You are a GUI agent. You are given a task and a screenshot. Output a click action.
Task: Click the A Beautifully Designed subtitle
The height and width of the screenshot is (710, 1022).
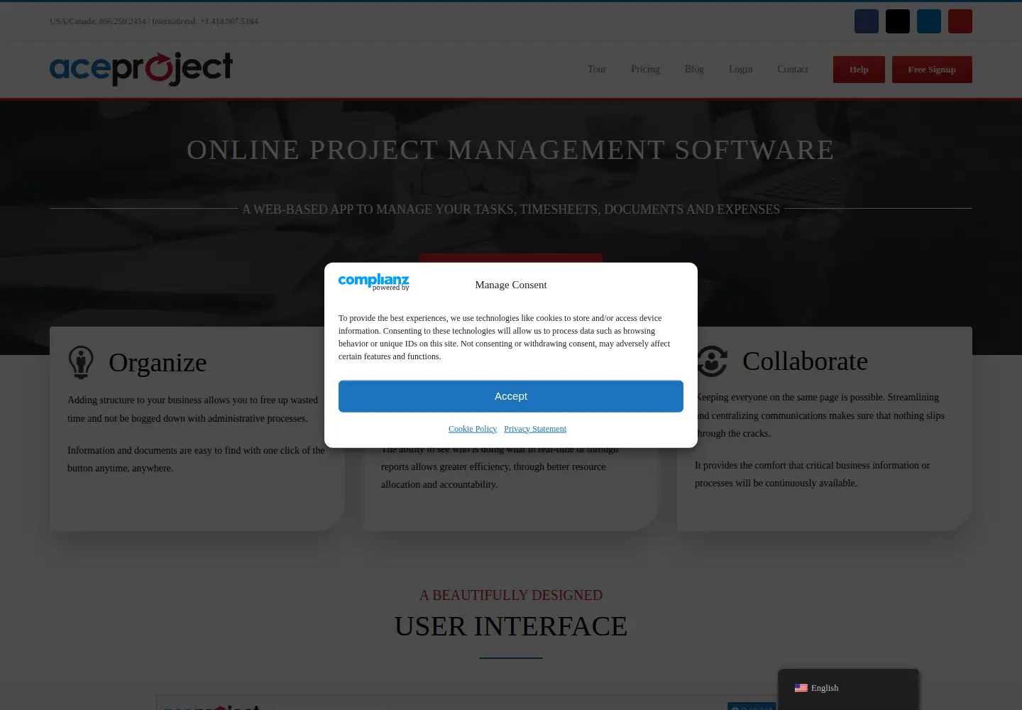coord(511,595)
